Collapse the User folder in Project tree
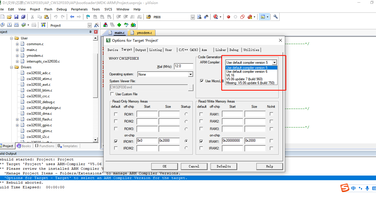This screenshot has height=197, width=376. [11, 38]
